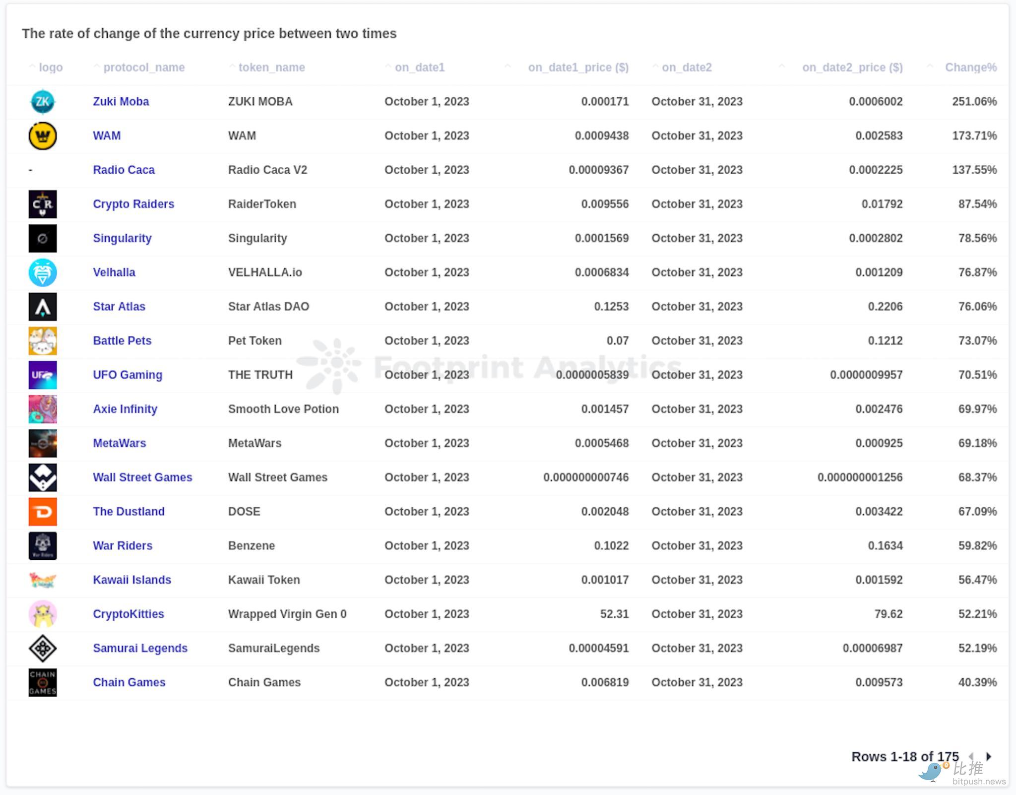Click the Kawaii Islands logo icon
The width and height of the screenshot is (1016, 795).
[43, 580]
